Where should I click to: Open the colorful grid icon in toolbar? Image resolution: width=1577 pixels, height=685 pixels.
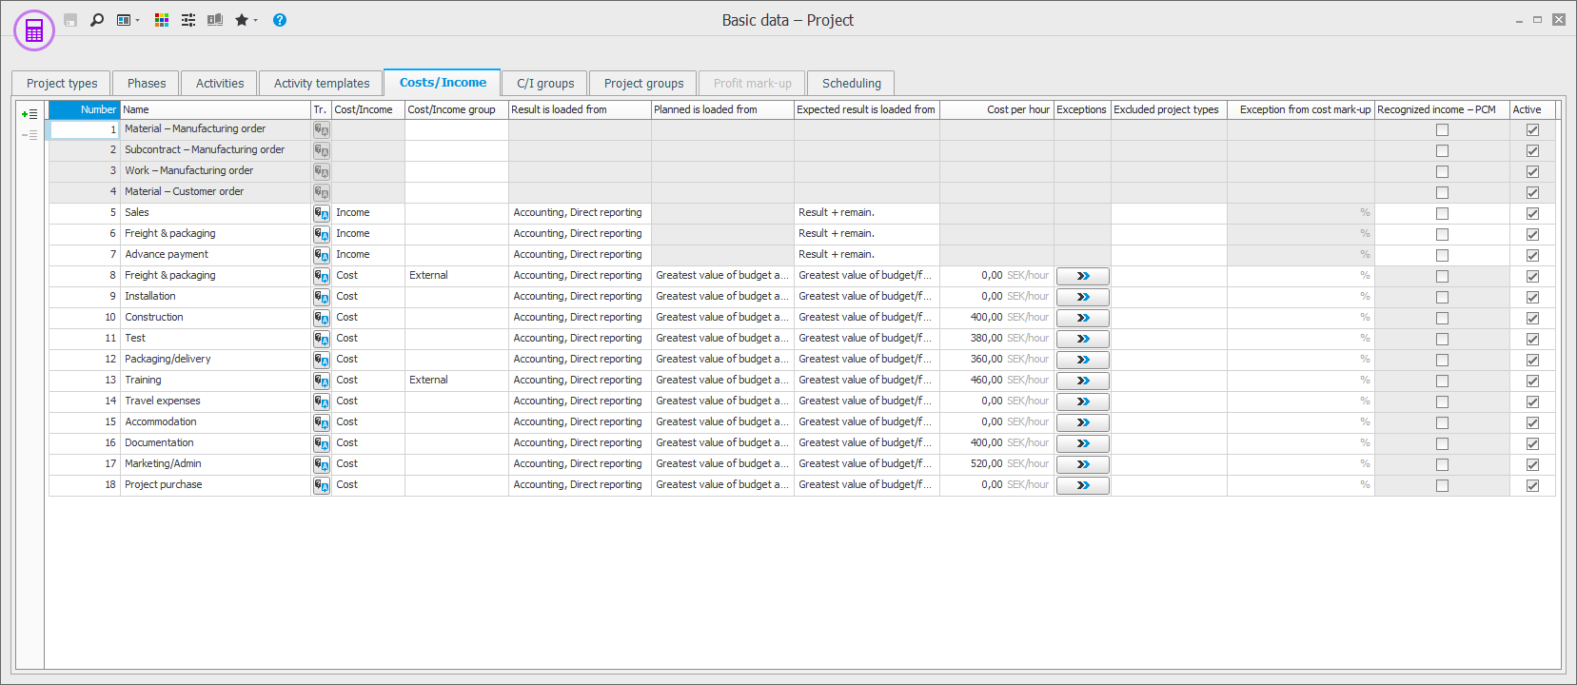point(162,20)
